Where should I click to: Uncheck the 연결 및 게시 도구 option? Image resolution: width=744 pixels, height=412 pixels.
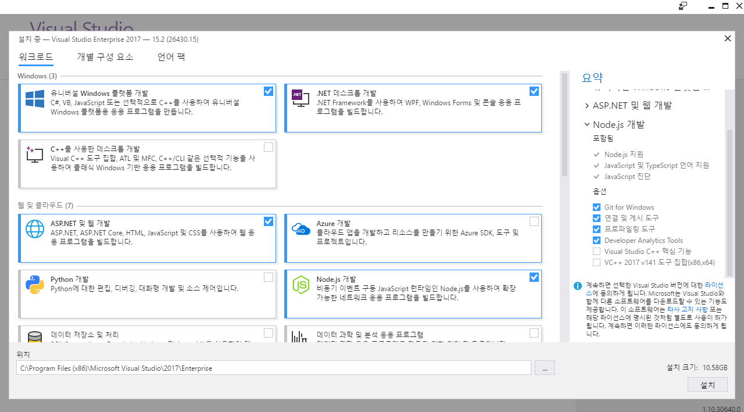pos(596,218)
